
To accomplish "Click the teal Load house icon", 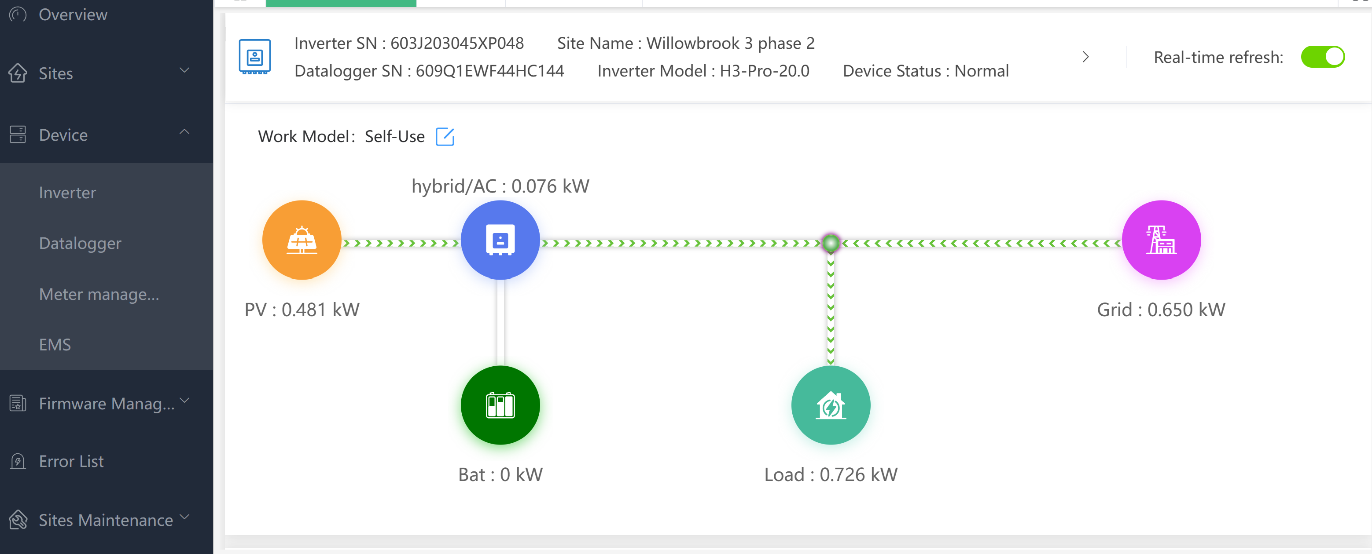I will coord(830,405).
